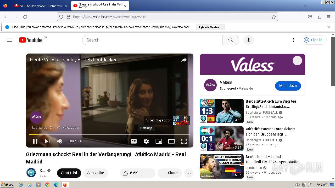This screenshot has height=188, width=335.
Task: Open the extensions puzzle icon
Action: tap(319, 17)
